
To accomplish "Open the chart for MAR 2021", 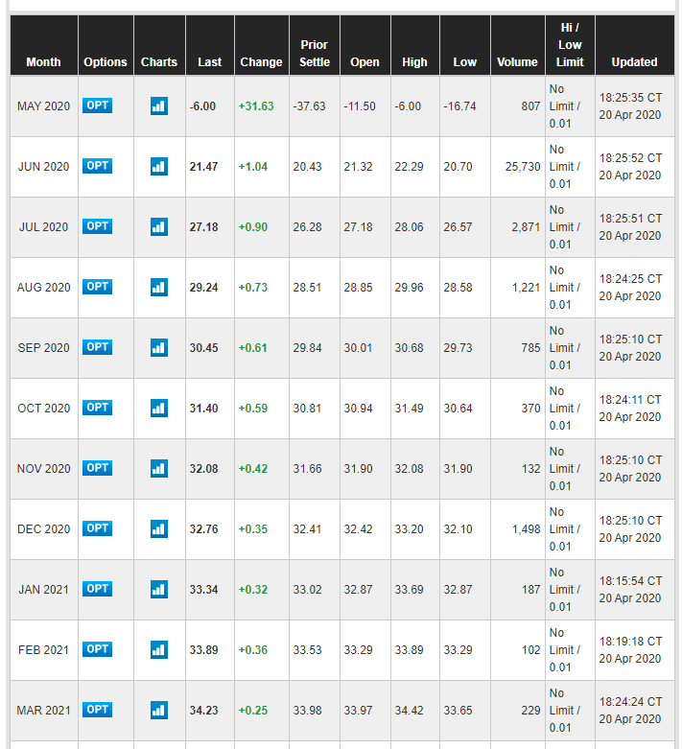I will (x=159, y=711).
